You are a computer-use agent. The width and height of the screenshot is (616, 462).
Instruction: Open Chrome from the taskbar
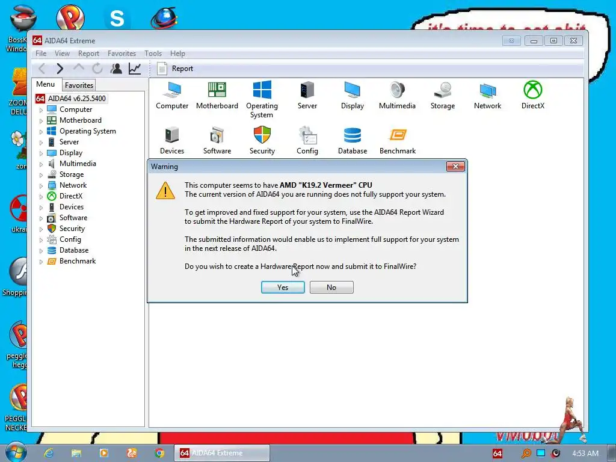pyautogui.click(x=159, y=453)
